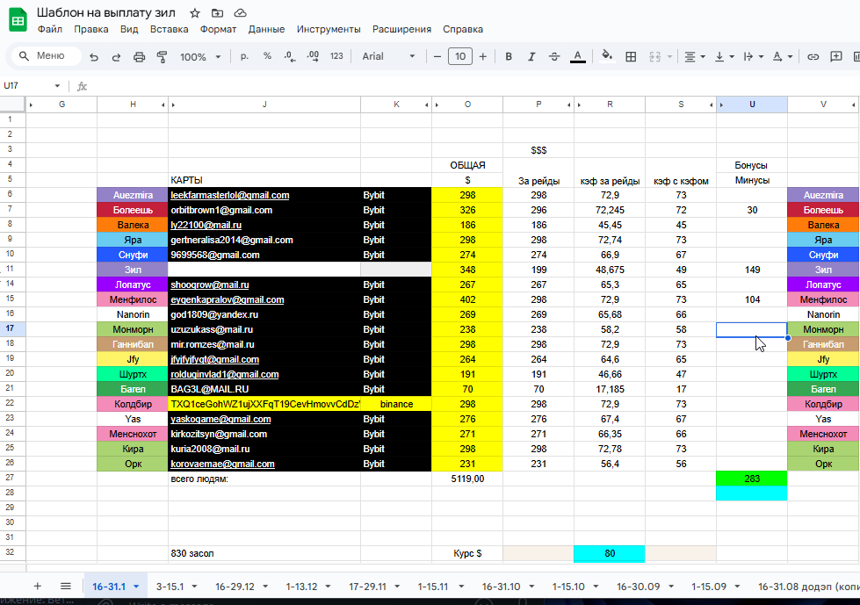Viewport: 860px width, 605px height.
Task: Switch to the 3-15.1 sheet tab
Action: point(170,587)
